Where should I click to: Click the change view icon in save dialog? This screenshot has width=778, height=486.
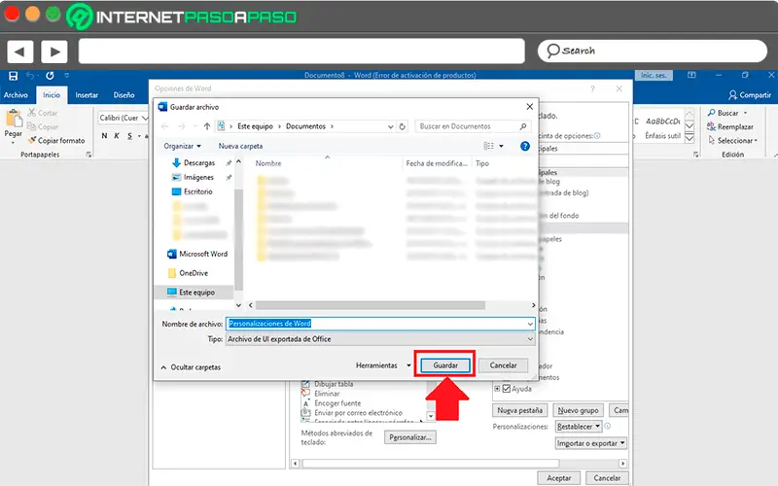click(489, 146)
